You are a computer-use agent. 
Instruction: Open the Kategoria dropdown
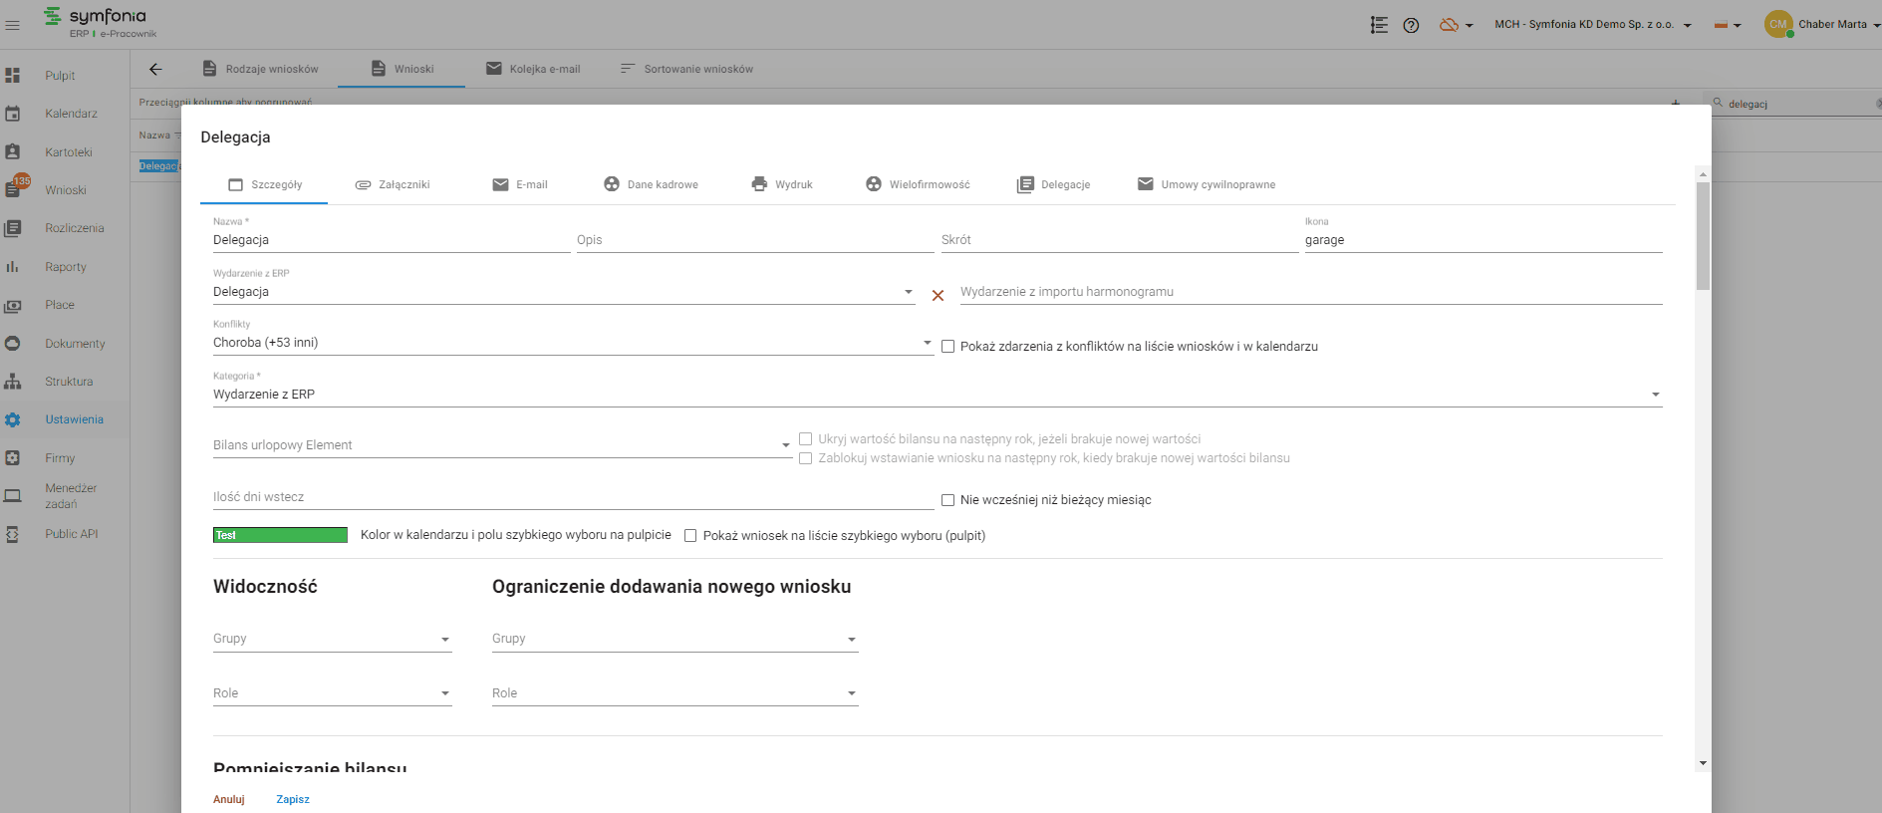tap(938, 395)
